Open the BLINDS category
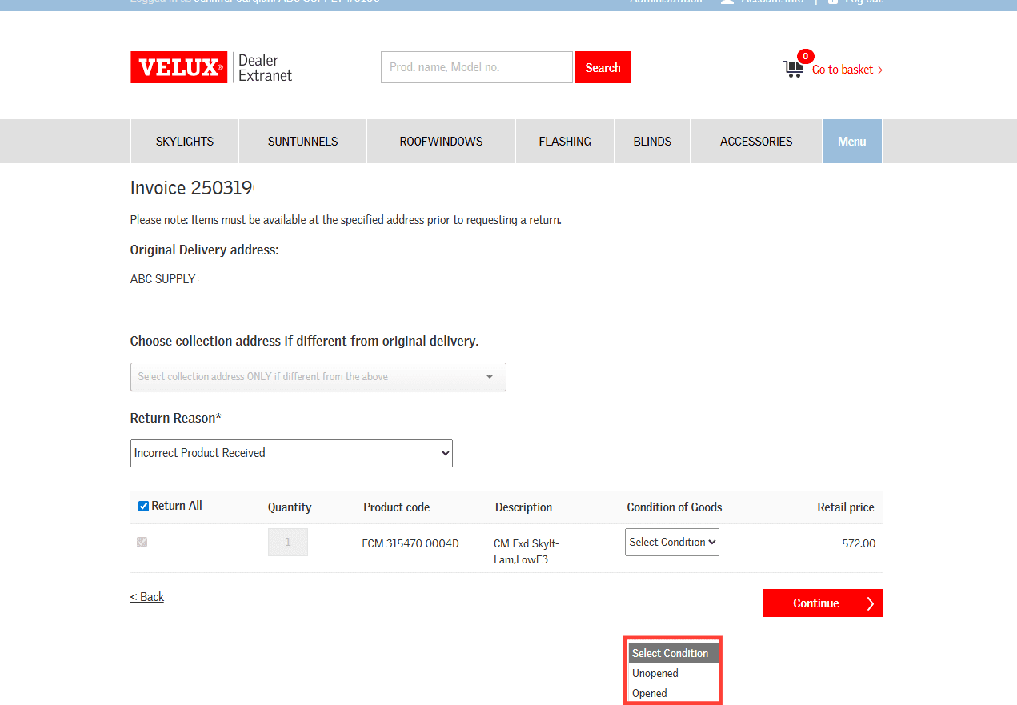This screenshot has height=705, width=1017. [x=652, y=142]
